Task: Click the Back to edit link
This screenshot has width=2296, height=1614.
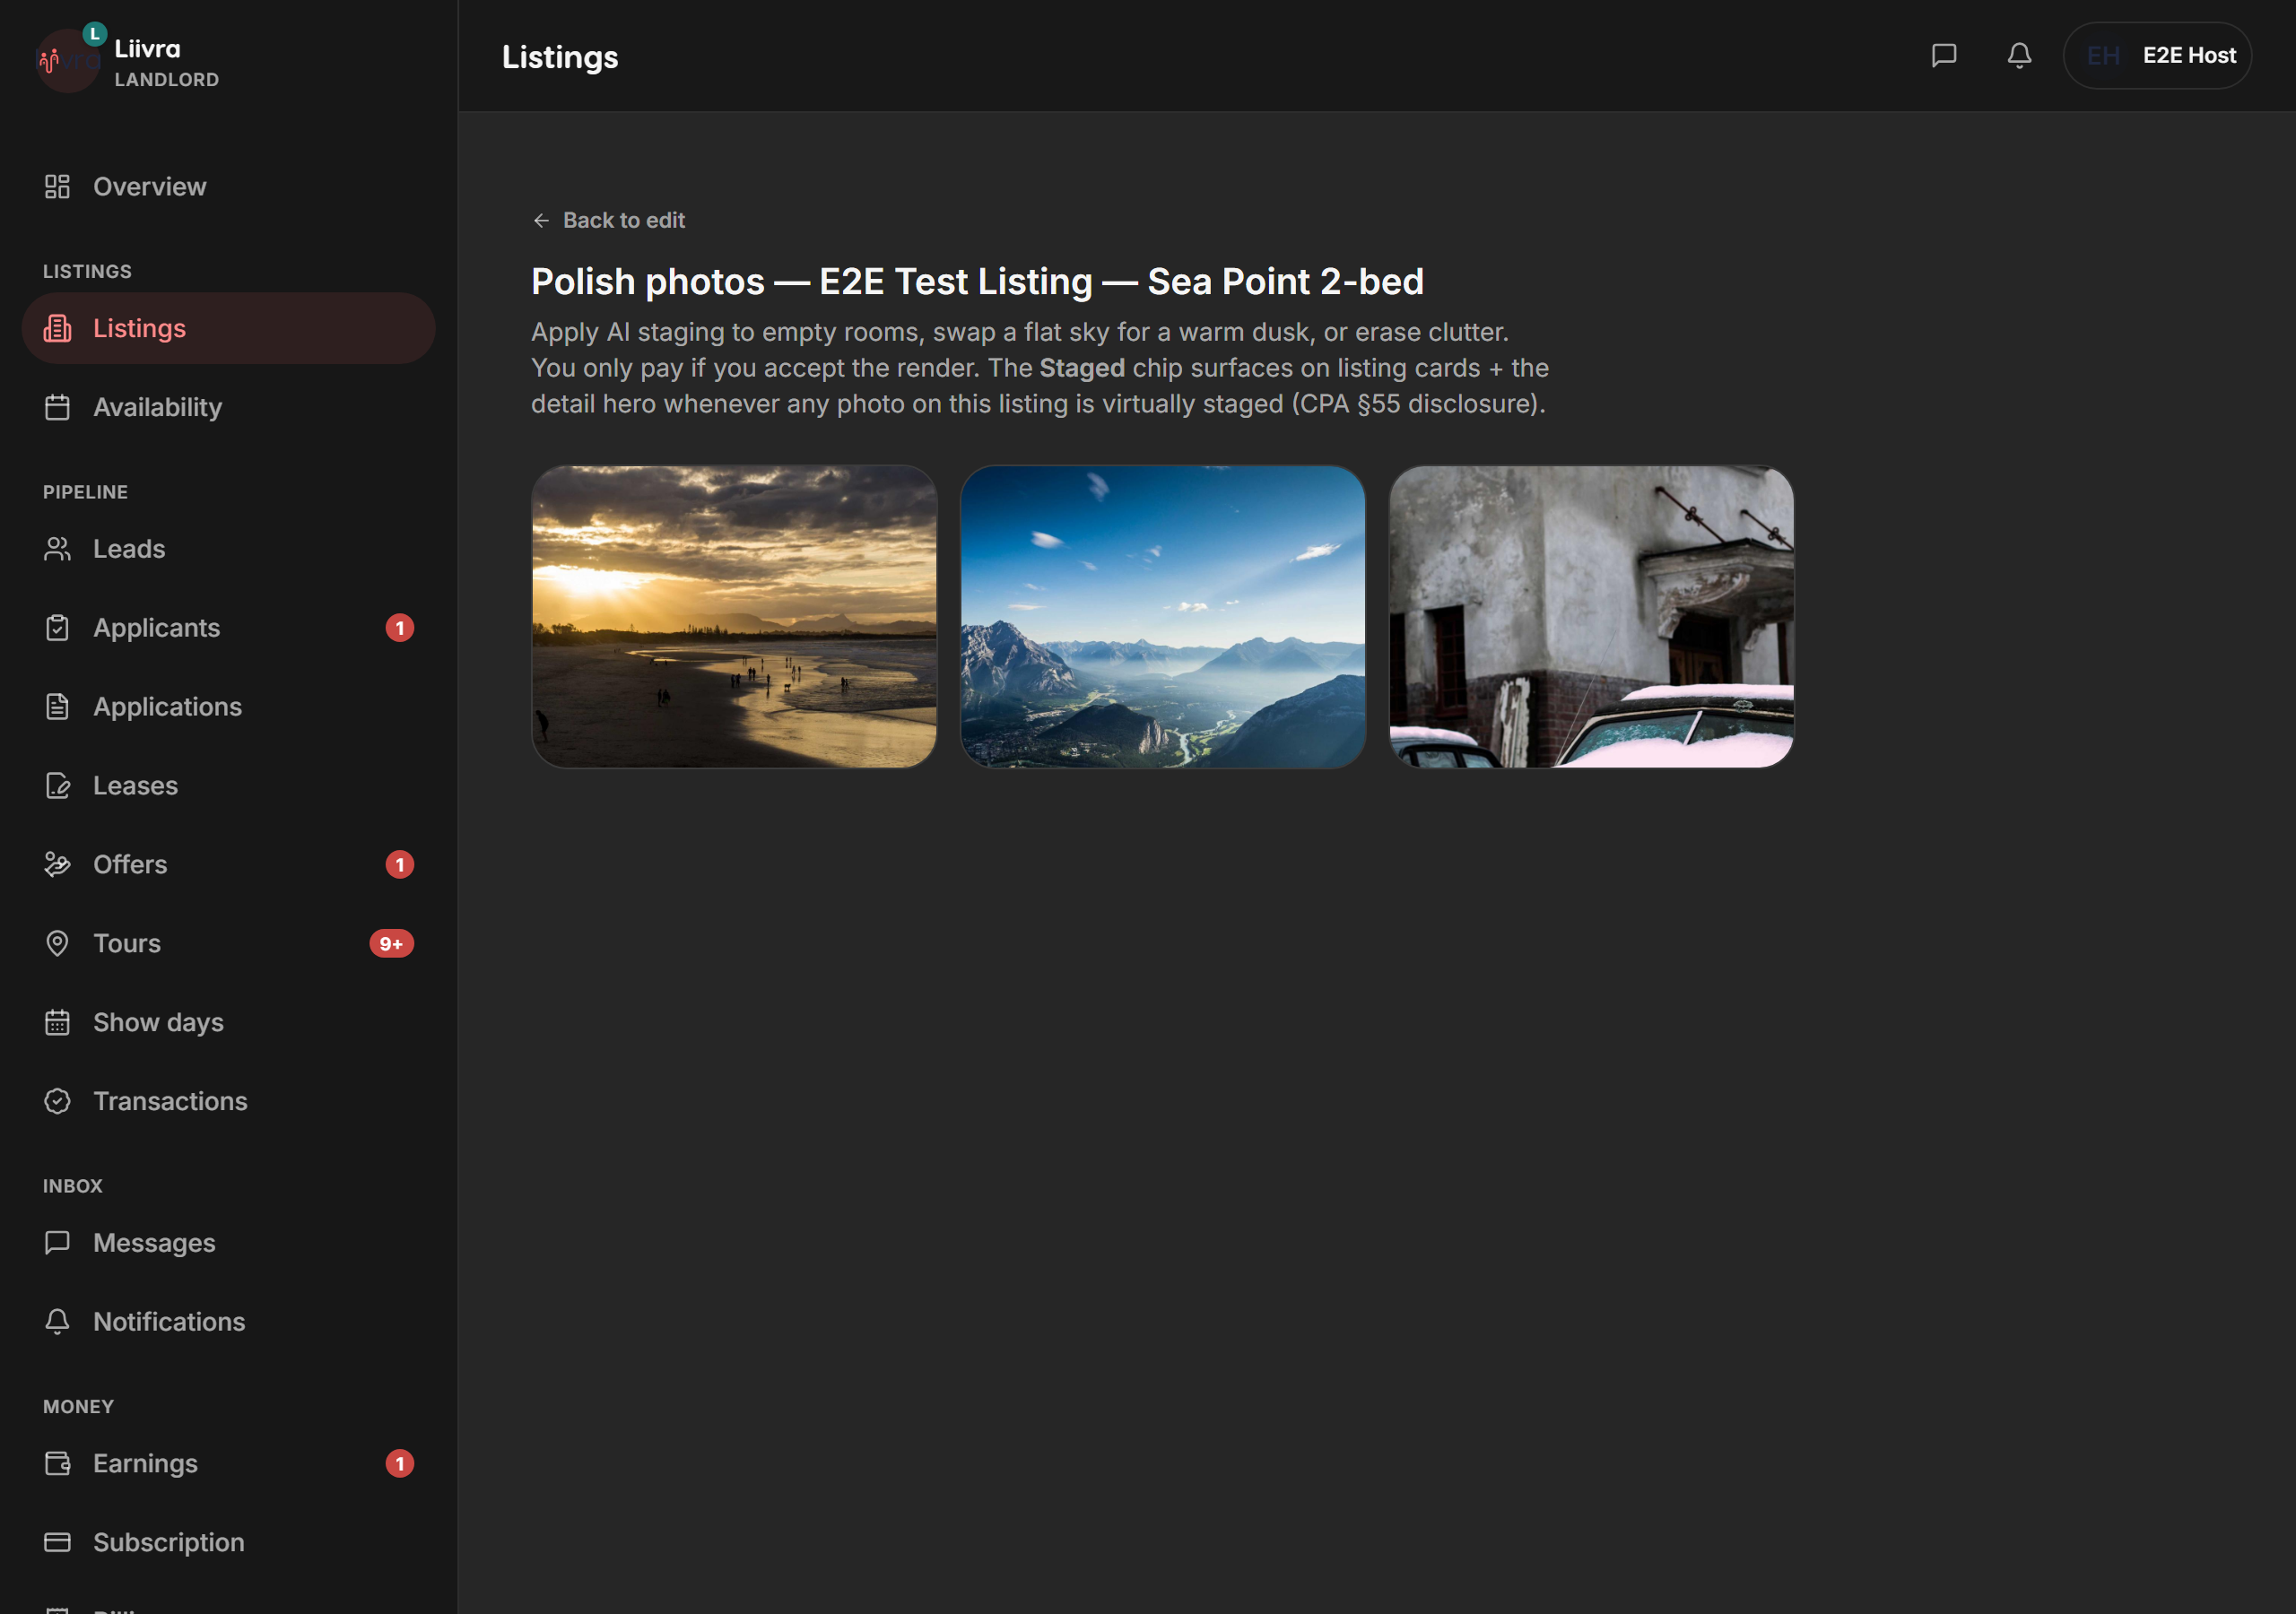Action: 608,220
